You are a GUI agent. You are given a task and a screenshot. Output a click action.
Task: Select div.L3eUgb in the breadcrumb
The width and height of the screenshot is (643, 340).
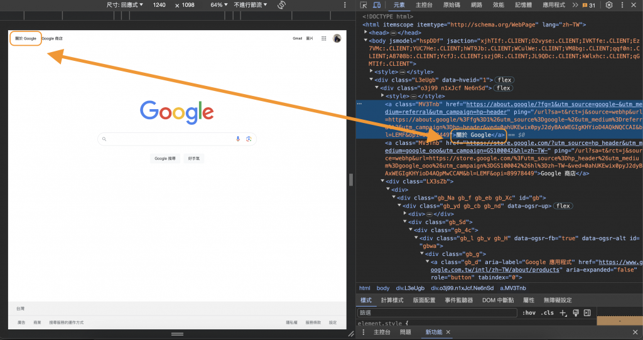(x=410, y=288)
